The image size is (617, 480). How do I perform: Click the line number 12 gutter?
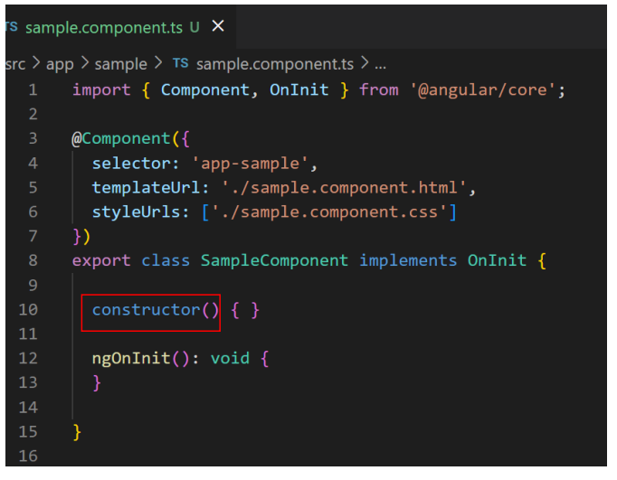(x=29, y=358)
